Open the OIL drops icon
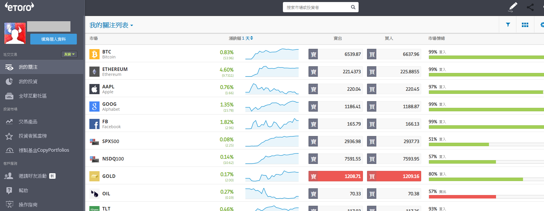The width and height of the screenshot is (544, 211). [x=94, y=194]
